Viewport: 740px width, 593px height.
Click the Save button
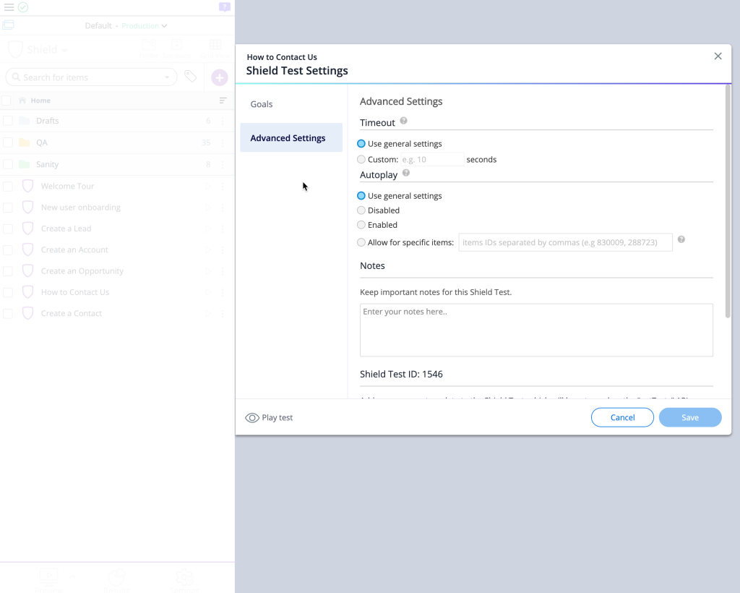[690, 417]
